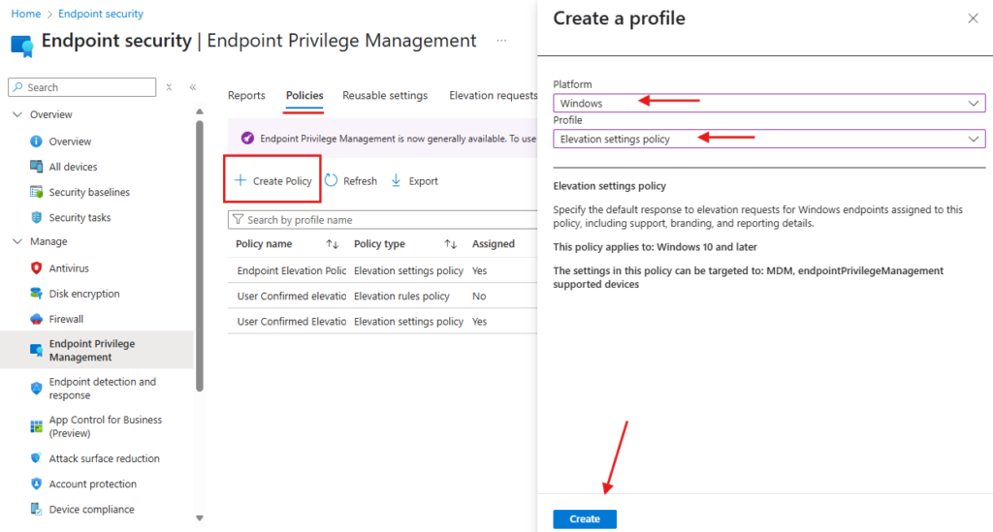The image size is (993, 532).
Task: Open the Elevation requests tab
Action: pyautogui.click(x=493, y=96)
